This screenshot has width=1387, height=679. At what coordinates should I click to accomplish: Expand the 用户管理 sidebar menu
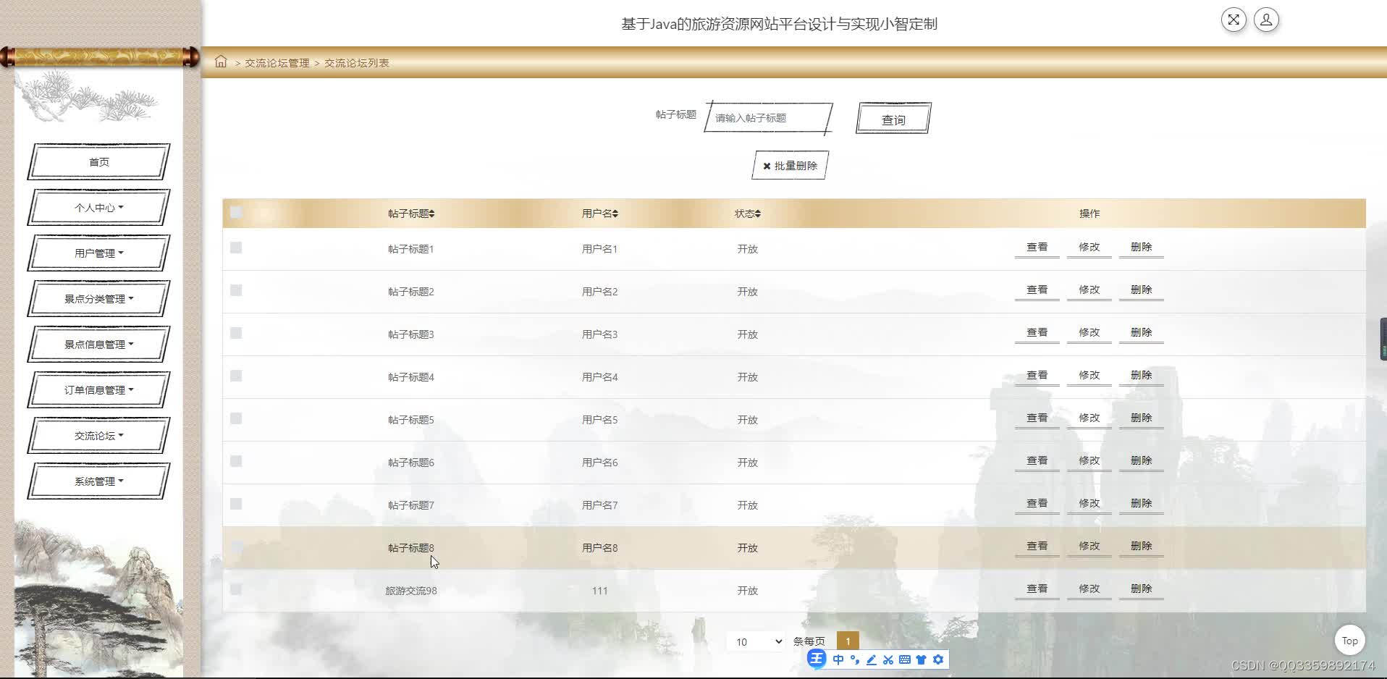click(x=99, y=253)
